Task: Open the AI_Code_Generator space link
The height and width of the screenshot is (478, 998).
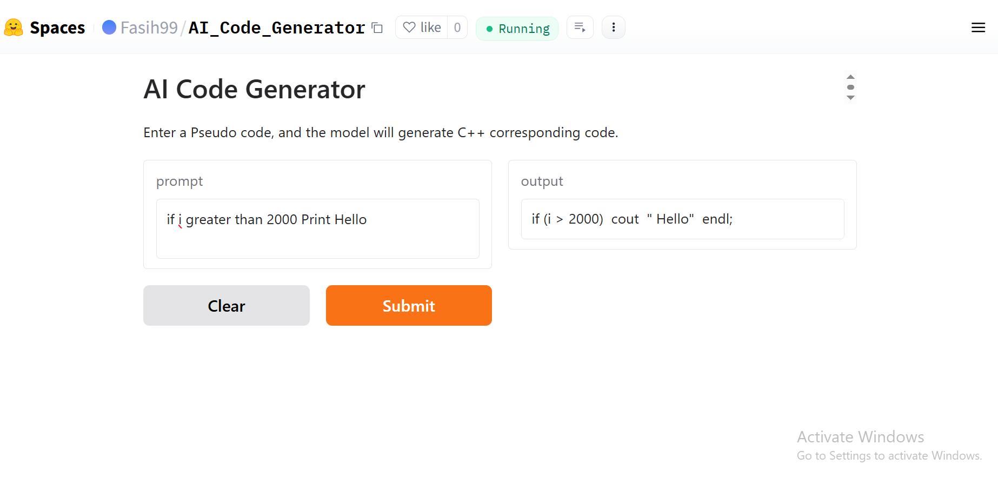Action: pyautogui.click(x=276, y=28)
